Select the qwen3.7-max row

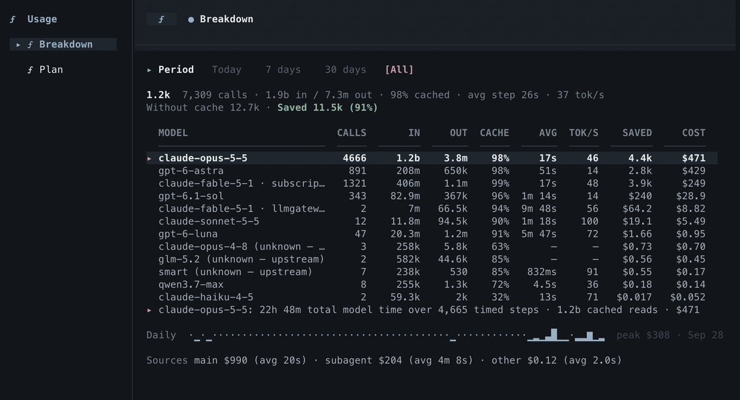pyautogui.click(x=432, y=285)
